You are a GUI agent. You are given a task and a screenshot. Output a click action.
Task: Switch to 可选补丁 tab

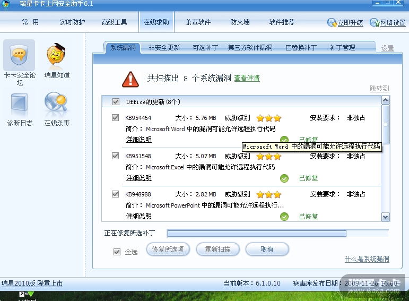205,48
